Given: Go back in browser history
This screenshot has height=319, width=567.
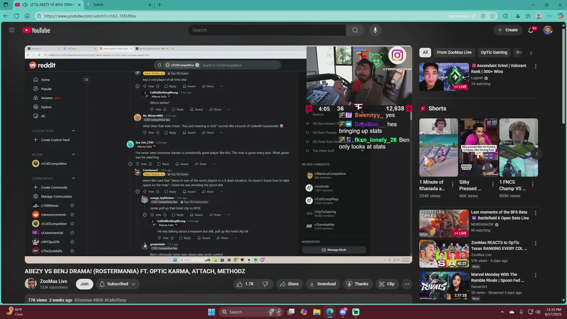Looking at the screenshot, I should [x=6, y=16].
